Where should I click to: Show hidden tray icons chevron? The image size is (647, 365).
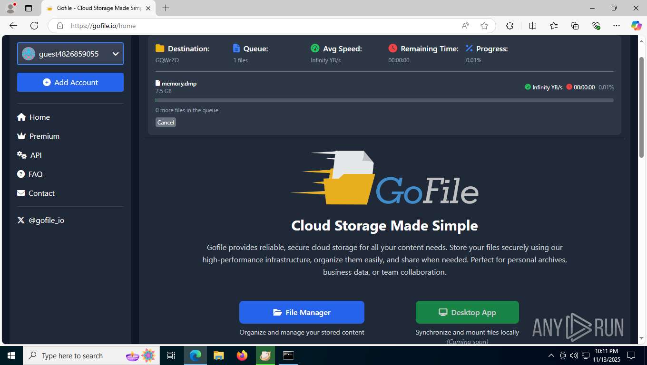tap(551, 355)
